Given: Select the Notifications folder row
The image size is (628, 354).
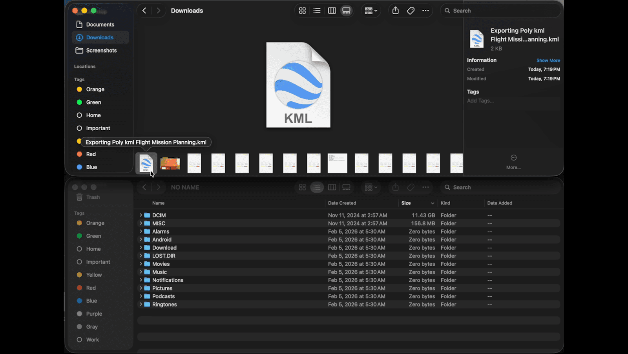Looking at the screenshot, I should [349, 280].
